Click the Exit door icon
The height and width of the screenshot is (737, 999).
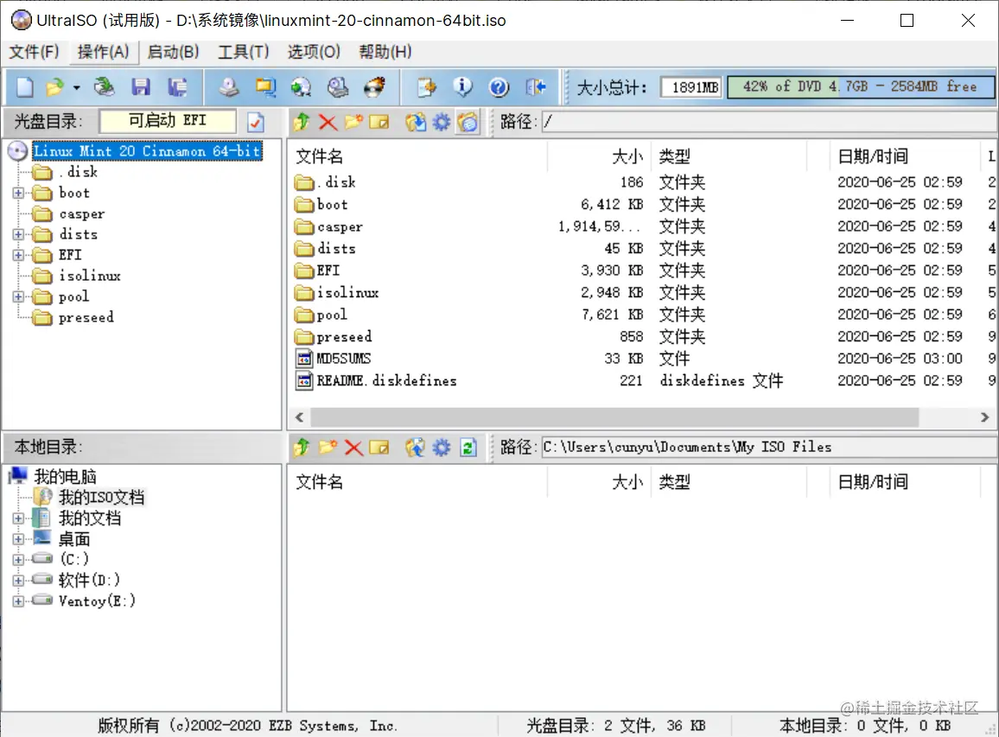[536, 86]
